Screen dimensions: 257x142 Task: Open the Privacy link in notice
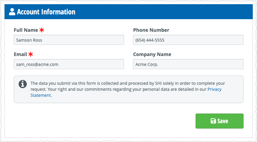[x=214, y=89]
